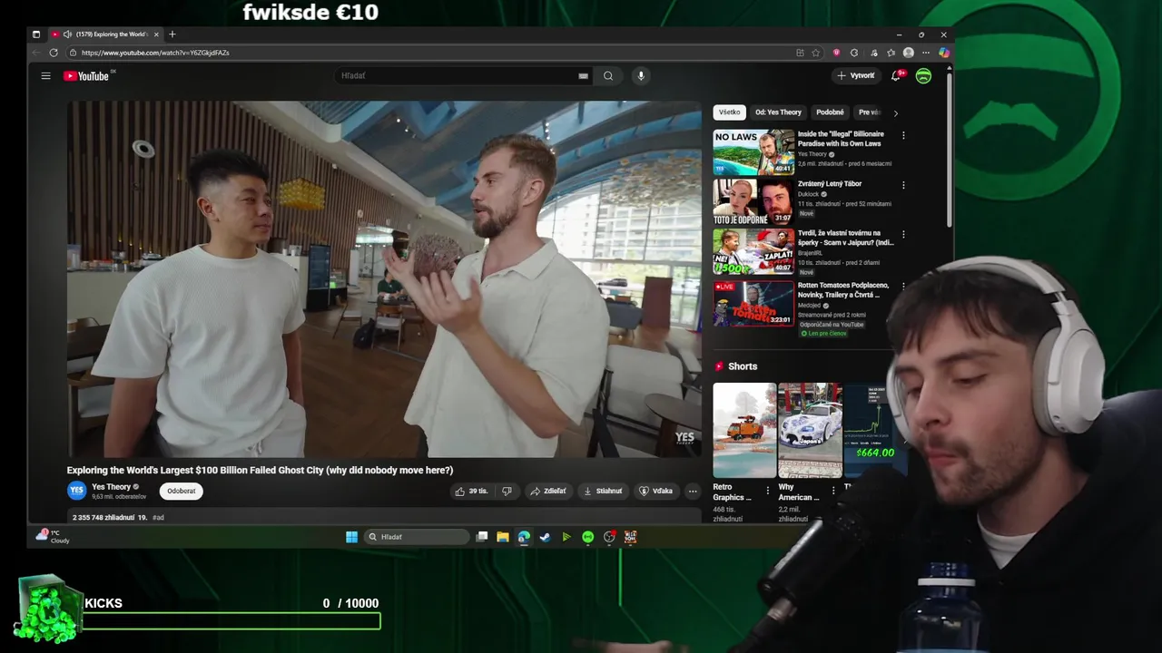1162x653 pixels.
Task: Reload the page in the browser
Action: coord(54,53)
